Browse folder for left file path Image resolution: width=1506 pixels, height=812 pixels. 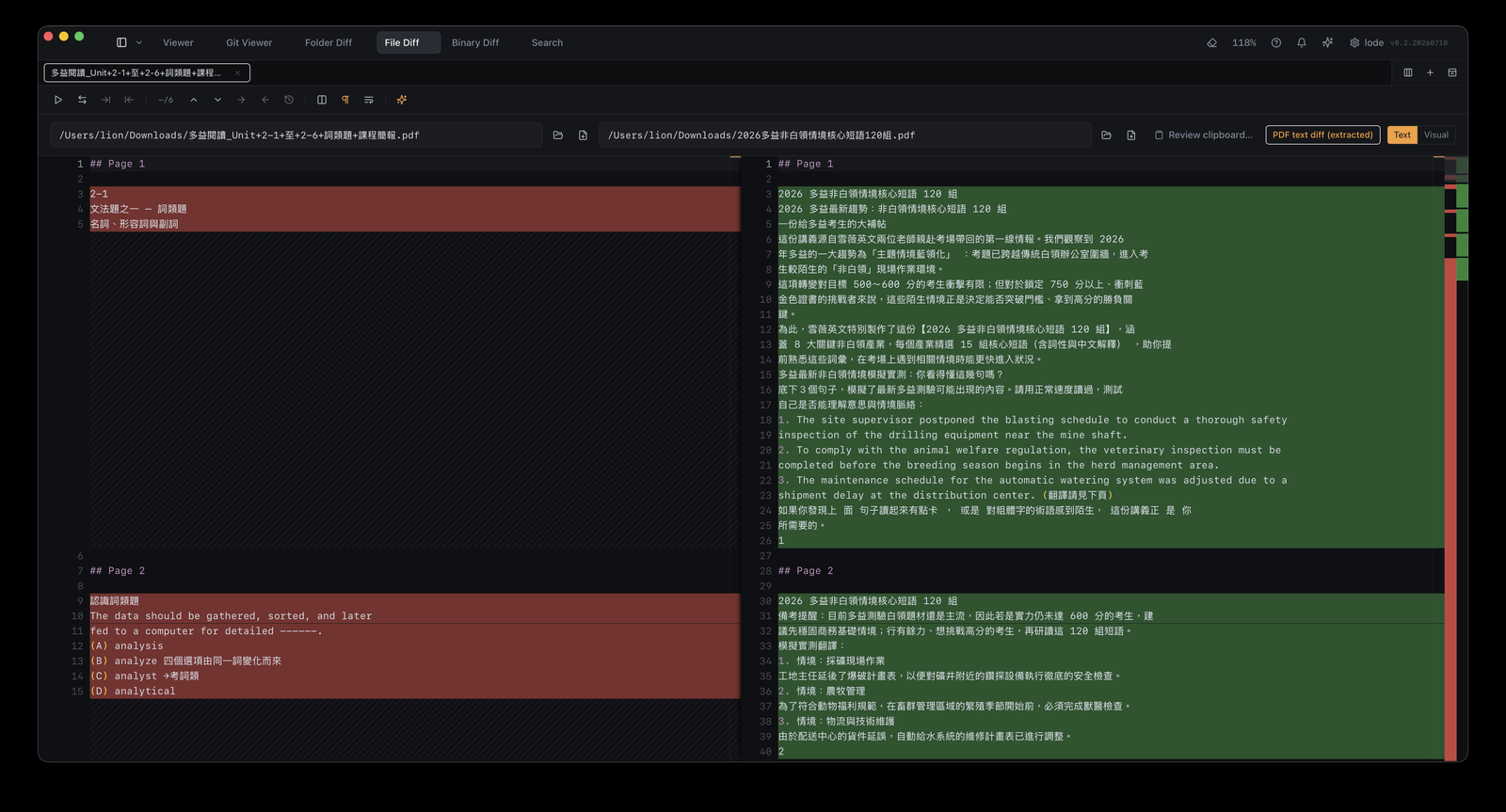pos(558,135)
